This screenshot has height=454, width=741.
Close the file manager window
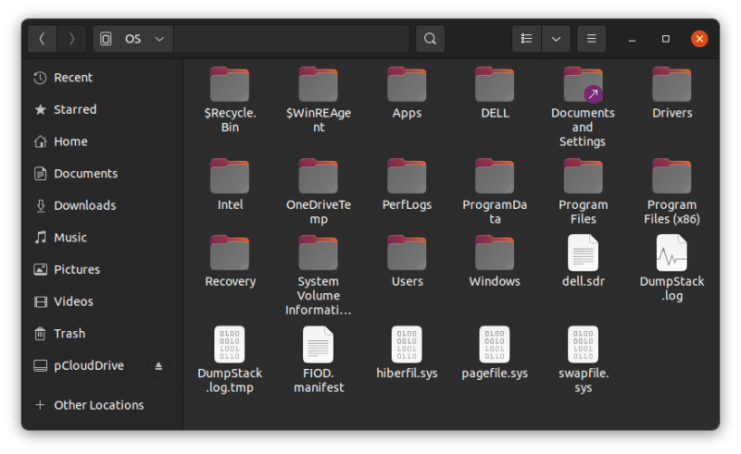tap(699, 39)
